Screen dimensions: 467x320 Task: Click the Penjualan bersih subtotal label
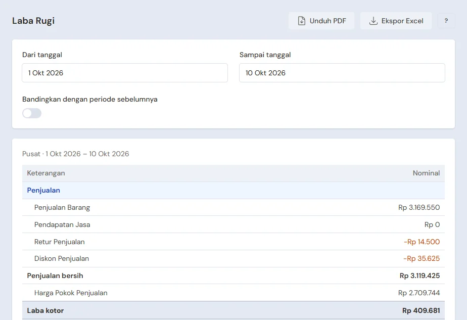[55, 276]
